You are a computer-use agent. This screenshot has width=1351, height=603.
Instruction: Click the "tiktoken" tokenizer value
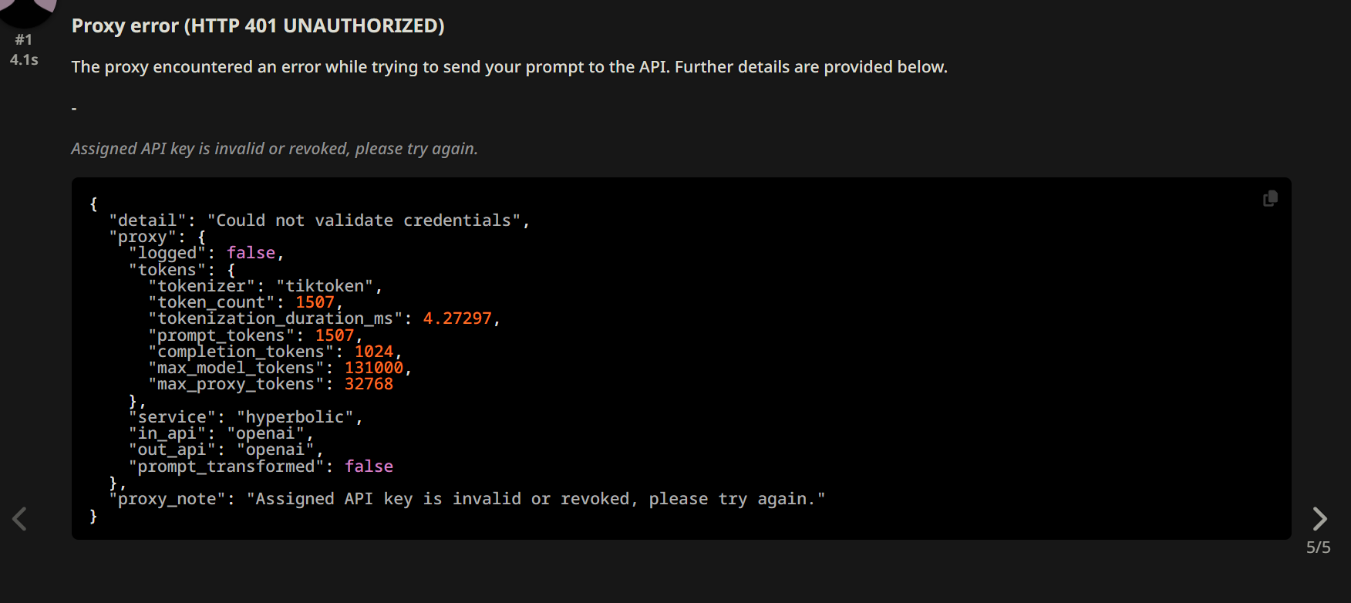pos(325,286)
